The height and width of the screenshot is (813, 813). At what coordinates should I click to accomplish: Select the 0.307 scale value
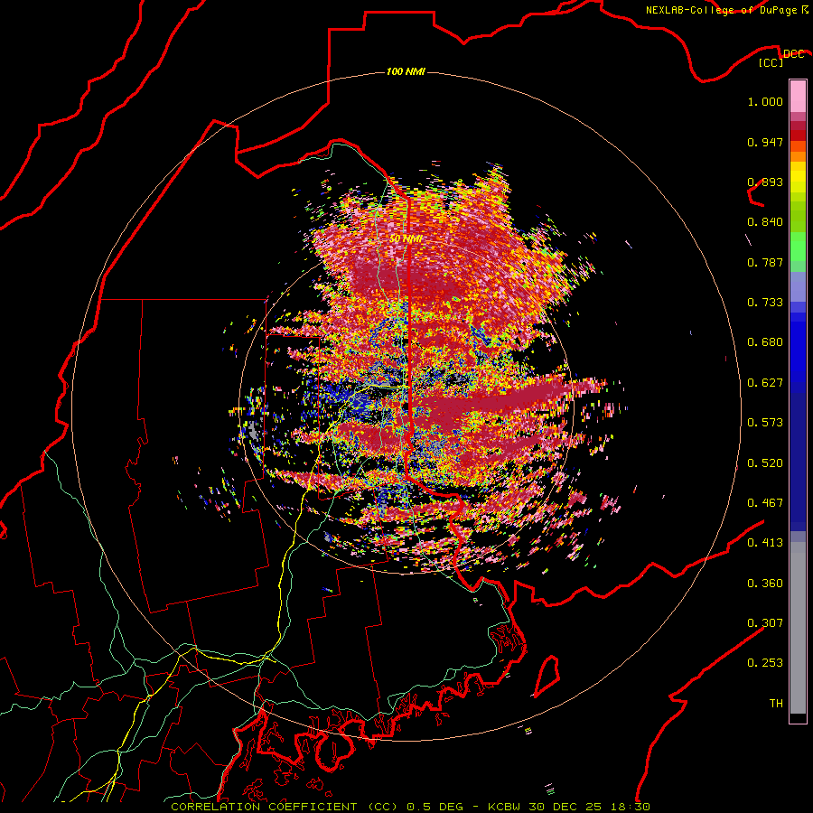coord(765,623)
